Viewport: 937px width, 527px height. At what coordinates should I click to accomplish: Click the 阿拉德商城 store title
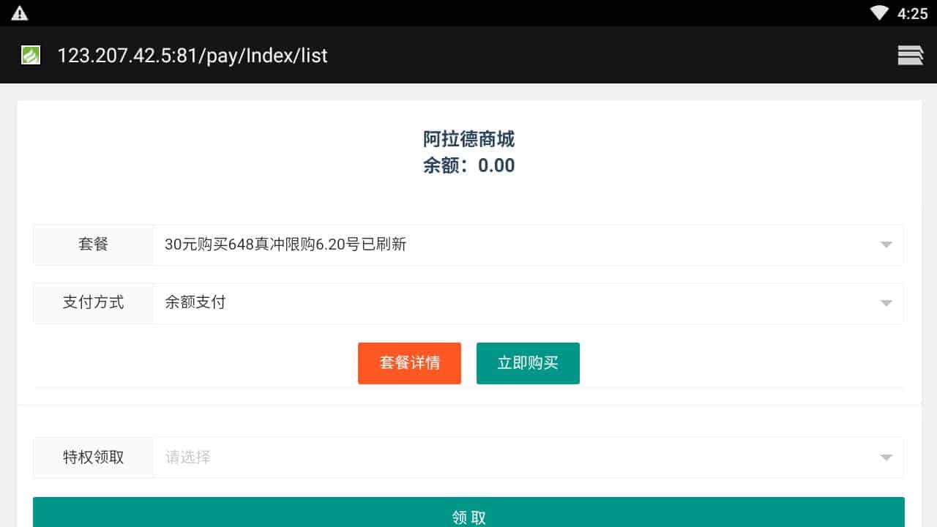[x=468, y=139]
